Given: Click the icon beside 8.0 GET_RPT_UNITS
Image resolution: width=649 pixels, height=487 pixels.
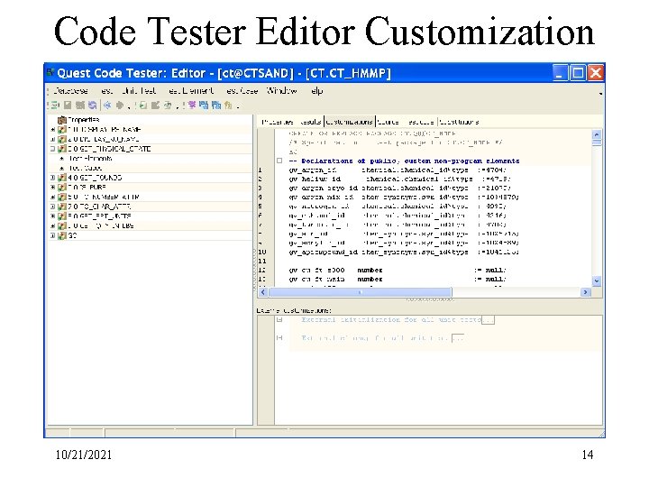Looking at the screenshot, I should (x=62, y=216).
